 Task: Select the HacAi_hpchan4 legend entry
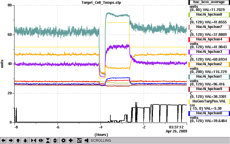tap(209, 40)
